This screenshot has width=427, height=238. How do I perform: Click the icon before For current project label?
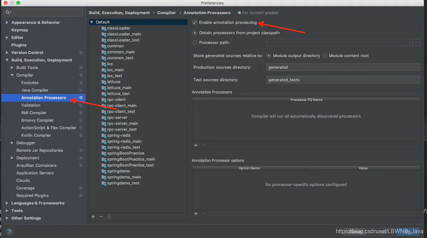(x=239, y=13)
